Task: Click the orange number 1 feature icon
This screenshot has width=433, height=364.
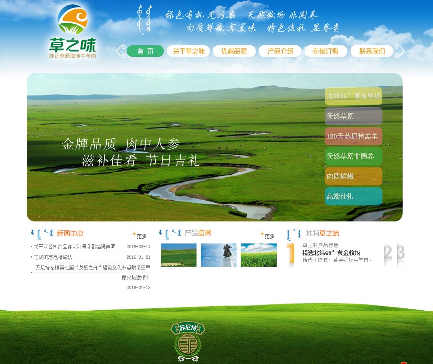Action: pyautogui.click(x=291, y=254)
